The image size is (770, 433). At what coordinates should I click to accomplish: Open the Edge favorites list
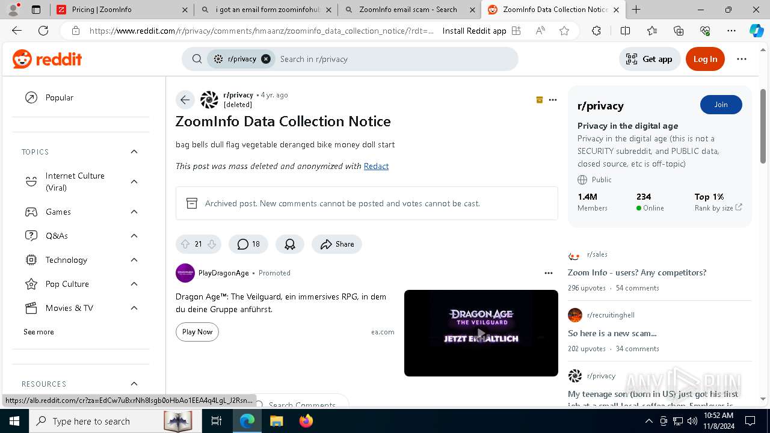pyautogui.click(x=652, y=31)
